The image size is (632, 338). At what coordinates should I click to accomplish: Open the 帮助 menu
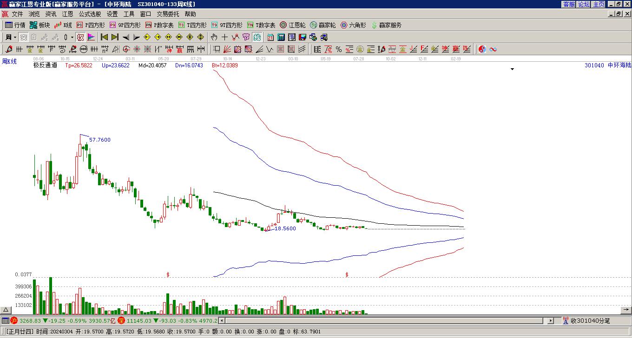point(190,14)
